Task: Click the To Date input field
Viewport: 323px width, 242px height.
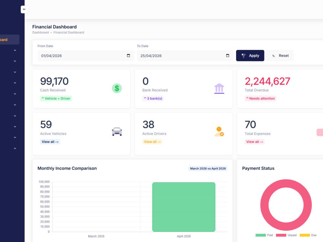Action: [x=185, y=55]
